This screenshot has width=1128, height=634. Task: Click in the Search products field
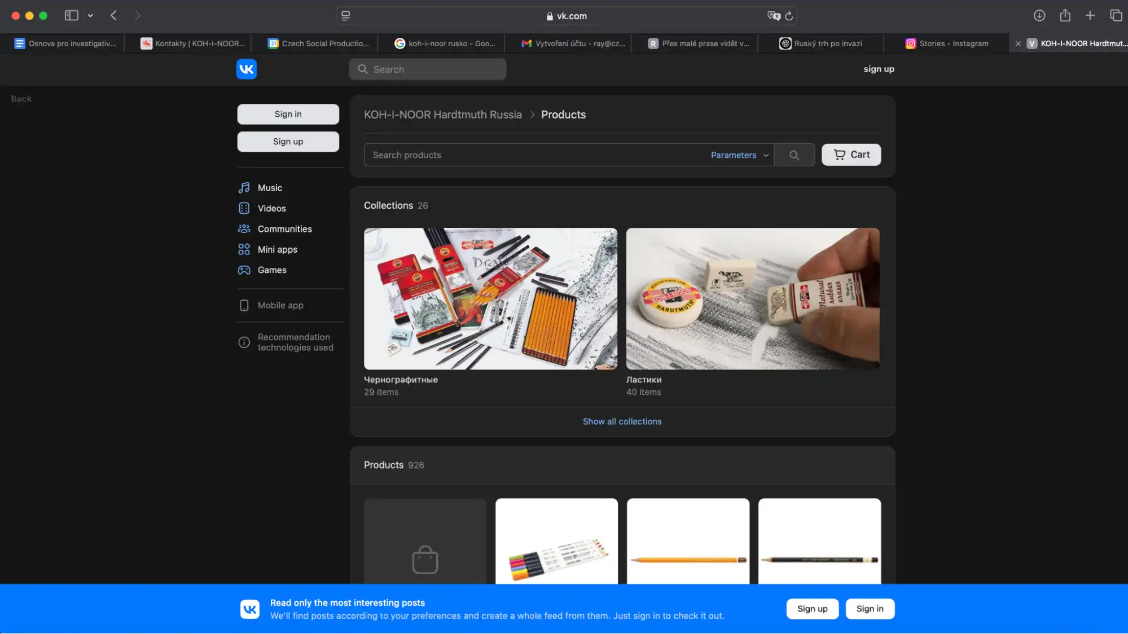tap(536, 155)
